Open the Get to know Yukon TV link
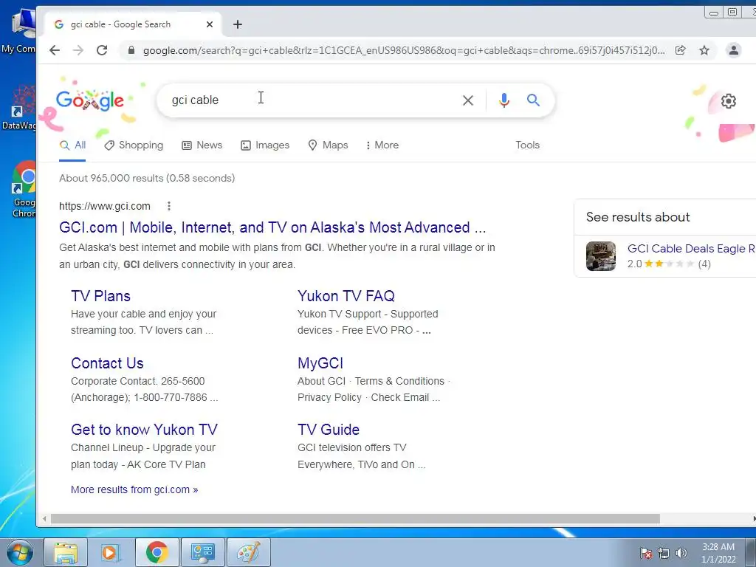This screenshot has height=567, width=756. pyautogui.click(x=144, y=430)
